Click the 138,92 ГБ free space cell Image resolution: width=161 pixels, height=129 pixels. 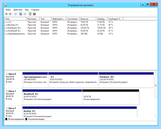coord(101,28)
